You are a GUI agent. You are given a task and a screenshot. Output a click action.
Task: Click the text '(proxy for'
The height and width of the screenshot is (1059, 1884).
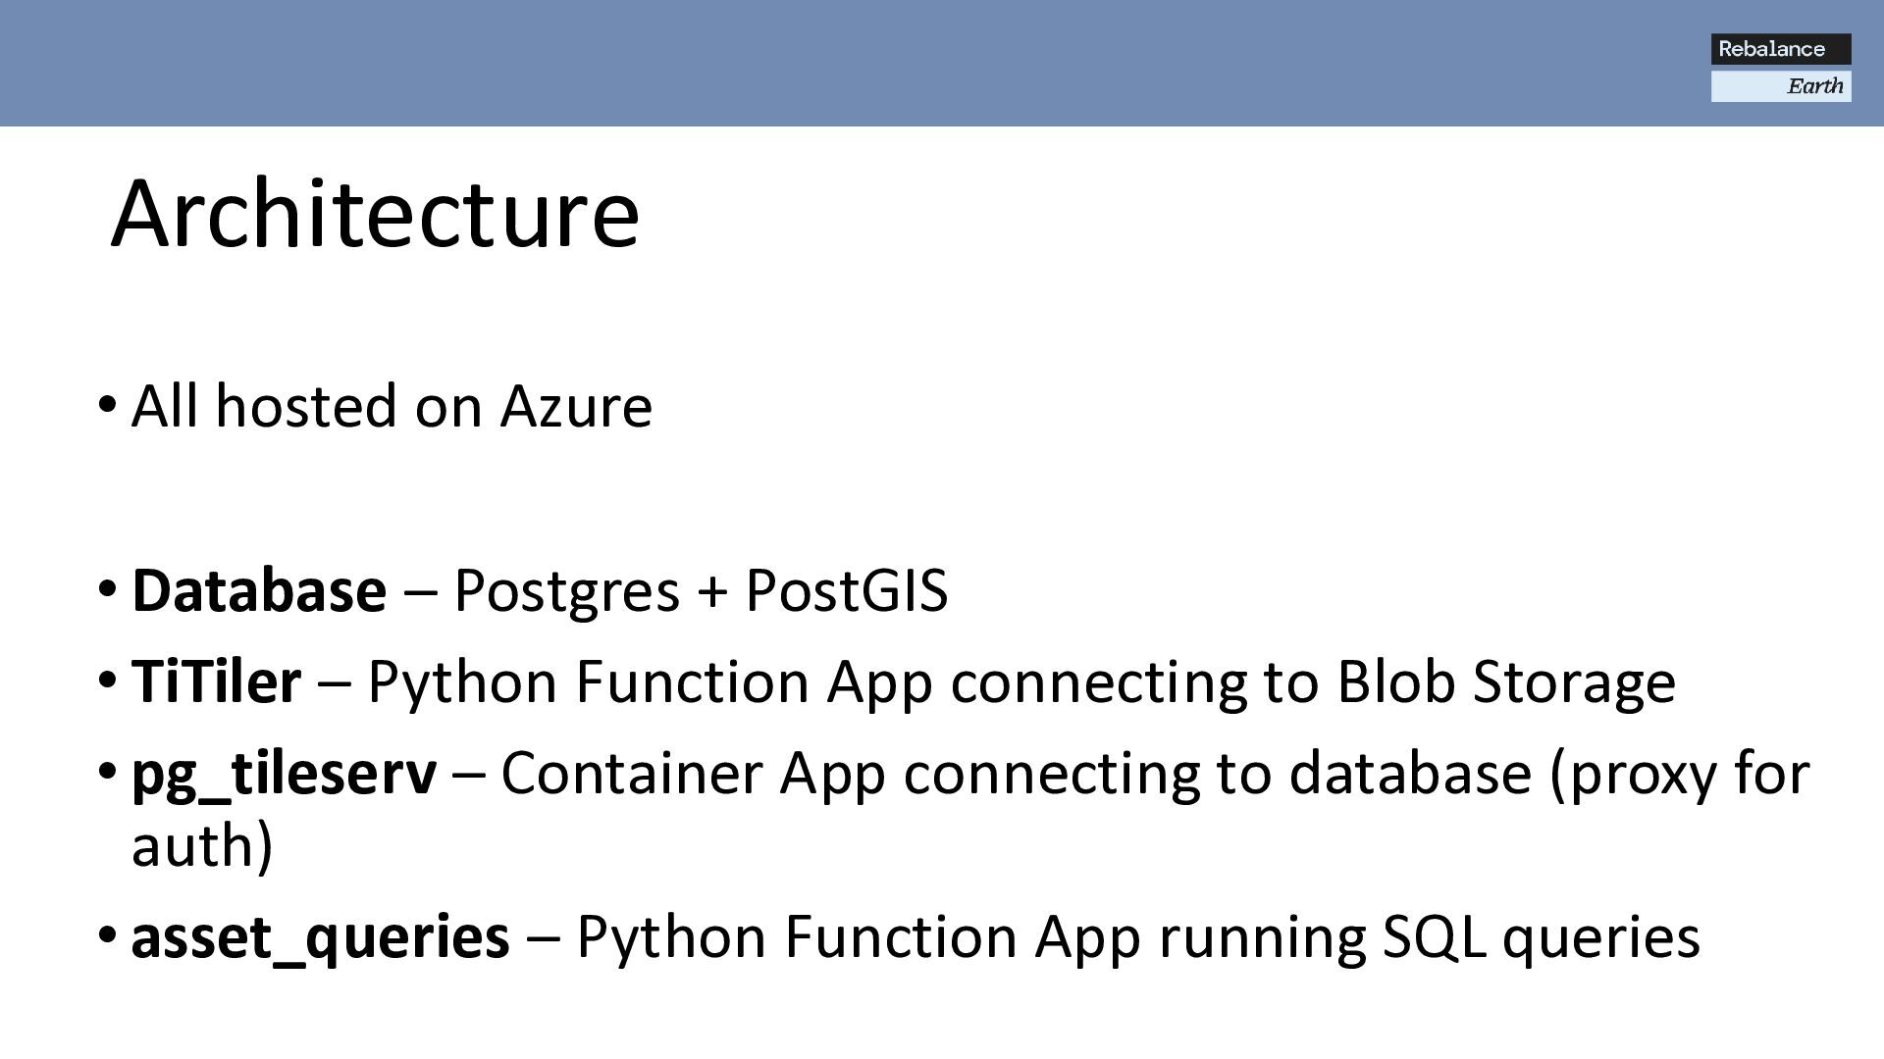coord(1679,774)
